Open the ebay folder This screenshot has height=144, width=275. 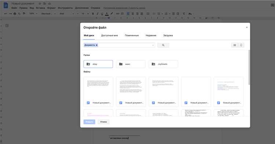pos(98,64)
